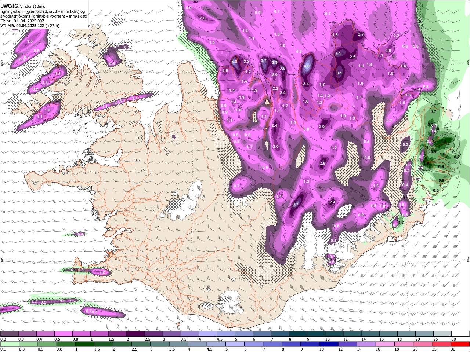Click the 2.2 value on the map
Viewport: 470px width, 352px height.
click(x=275, y=88)
